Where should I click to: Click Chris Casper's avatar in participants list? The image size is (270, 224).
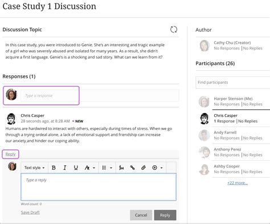(204, 119)
